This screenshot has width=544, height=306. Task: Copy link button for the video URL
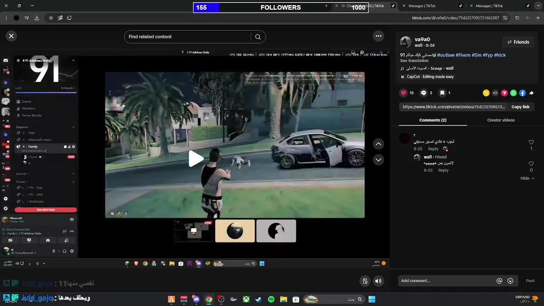tap(520, 107)
